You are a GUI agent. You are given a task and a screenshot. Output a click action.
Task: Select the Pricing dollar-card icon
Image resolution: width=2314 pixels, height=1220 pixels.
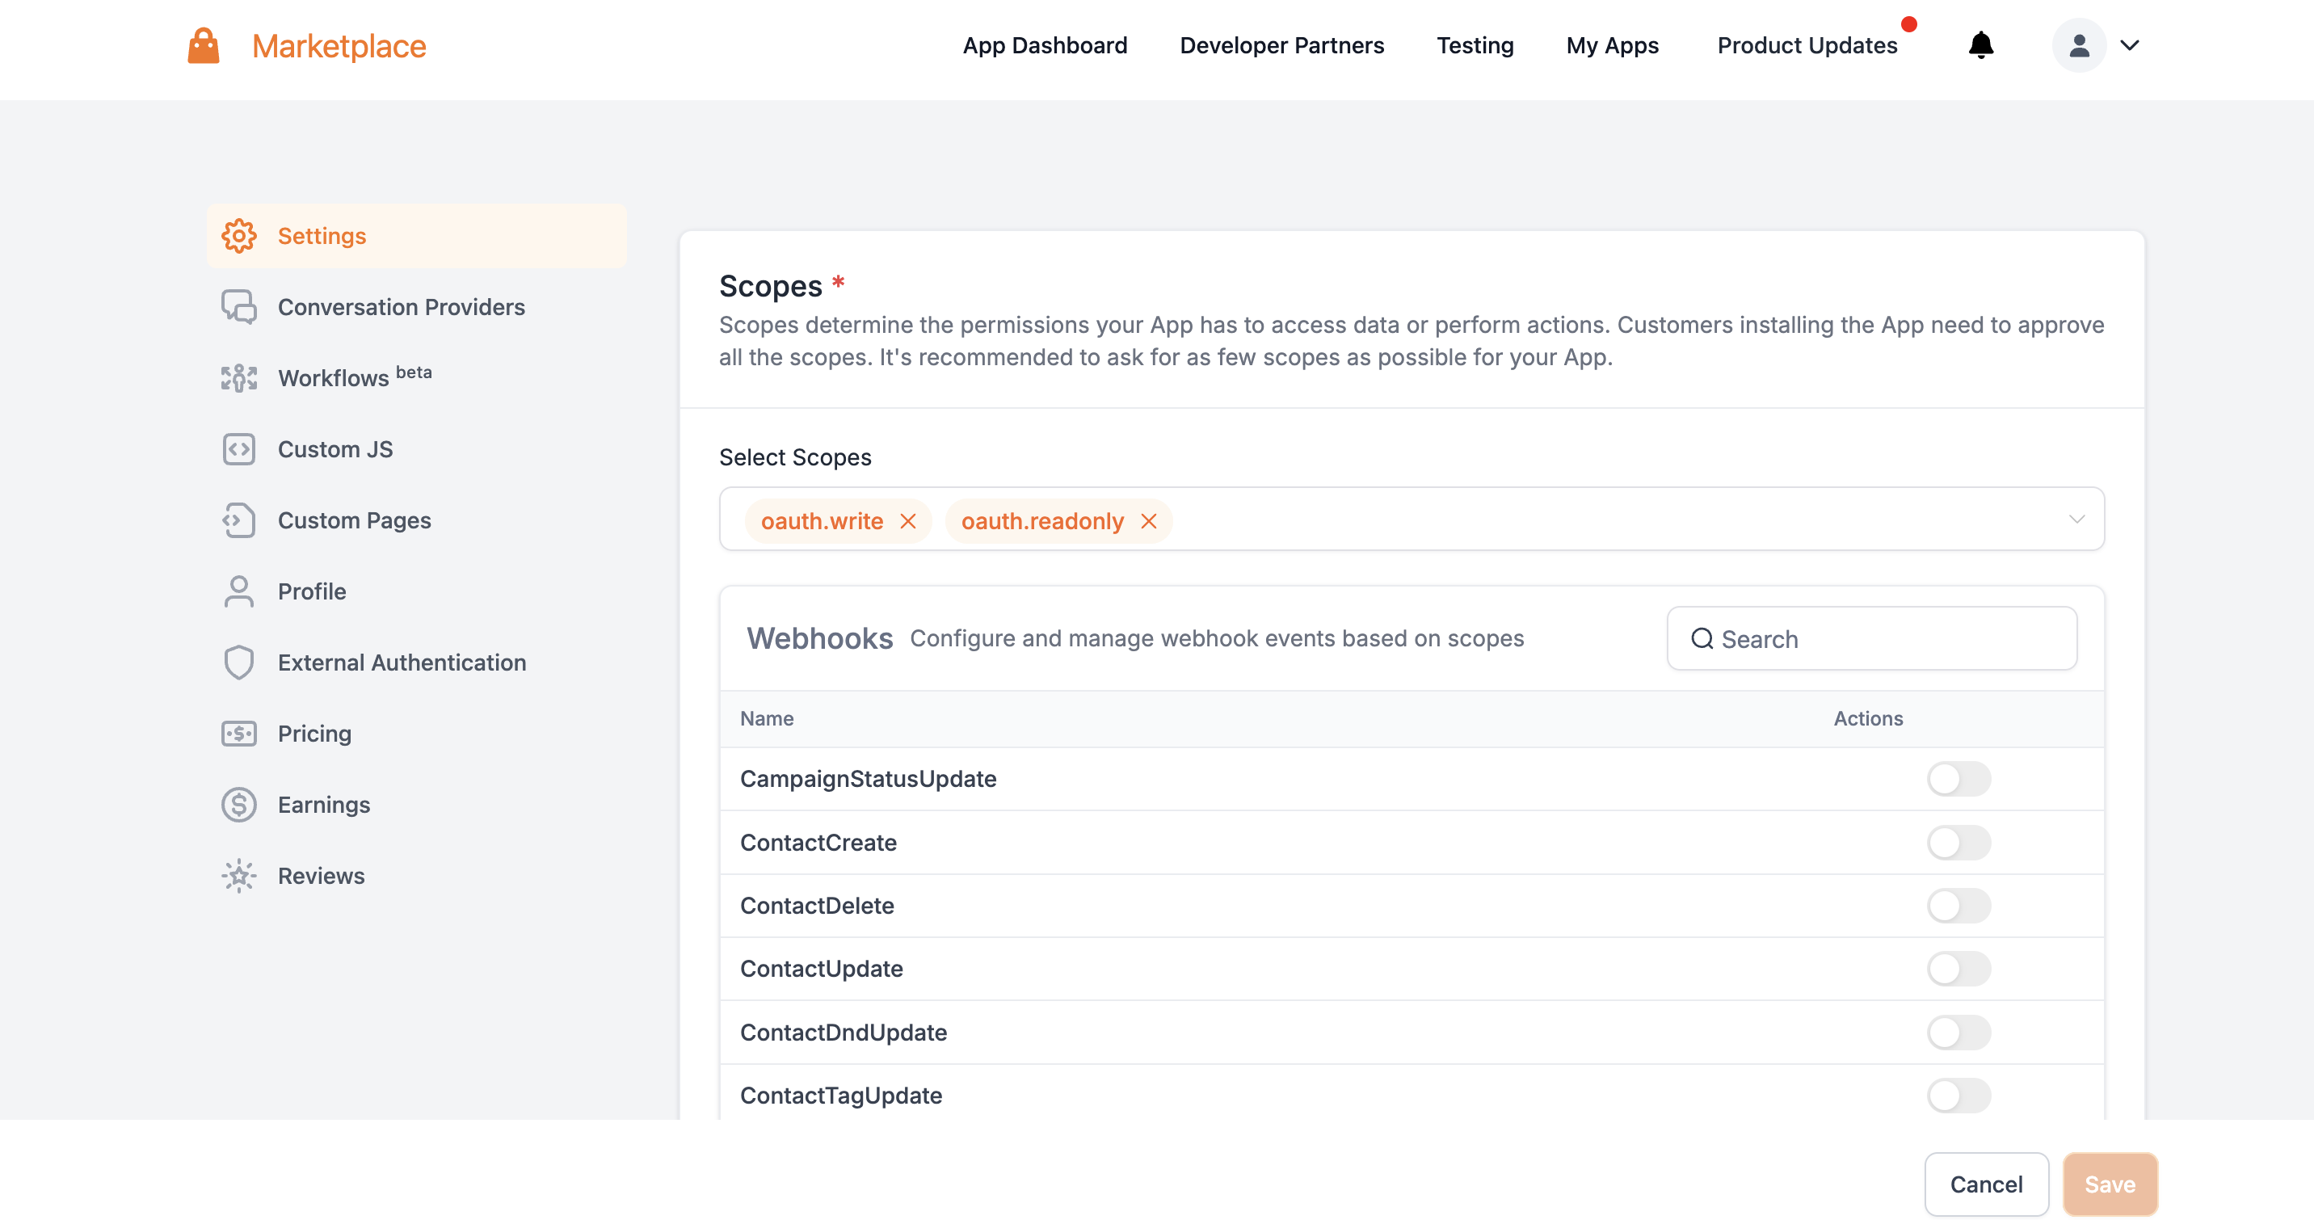pyautogui.click(x=238, y=733)
